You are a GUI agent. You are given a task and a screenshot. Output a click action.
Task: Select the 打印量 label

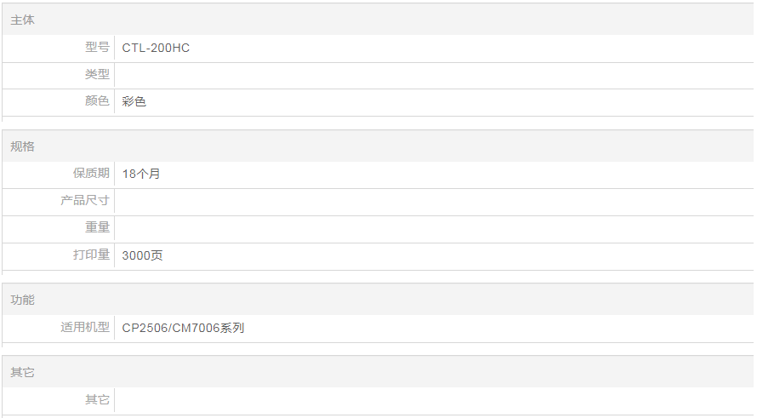[x=91, y=255]
